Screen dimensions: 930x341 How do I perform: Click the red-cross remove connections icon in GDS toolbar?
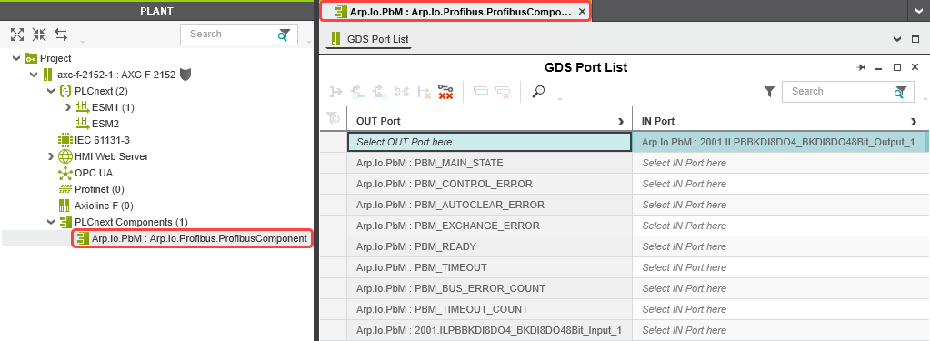coord(445,91)
